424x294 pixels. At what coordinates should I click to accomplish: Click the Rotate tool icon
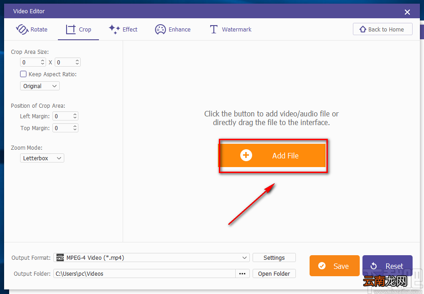[22, 29]
